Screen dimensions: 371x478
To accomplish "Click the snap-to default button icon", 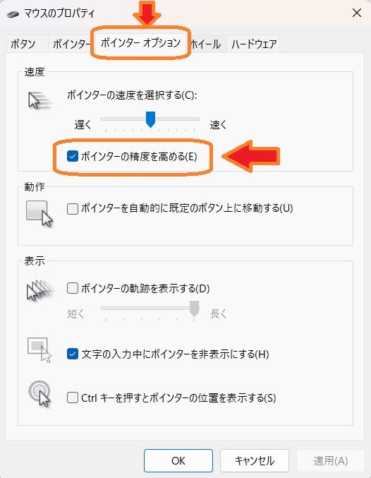I will pos(39,214).
